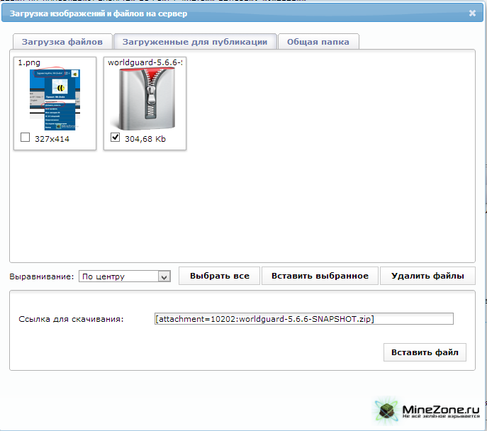487x431 pixels.
Task: Click the MineZone.ru site name text
Action: pyautogui.click(x=440, y=409)
